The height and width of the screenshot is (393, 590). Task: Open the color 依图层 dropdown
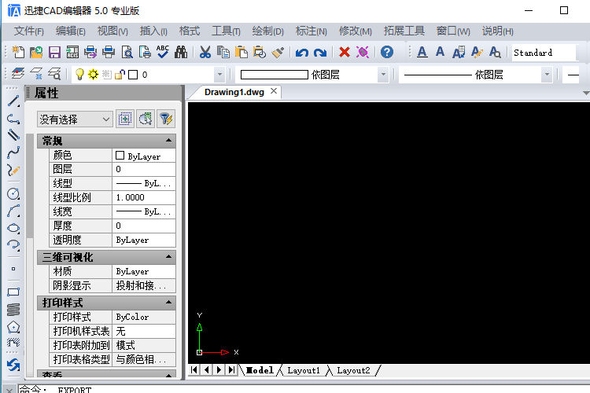click(383, 75)
